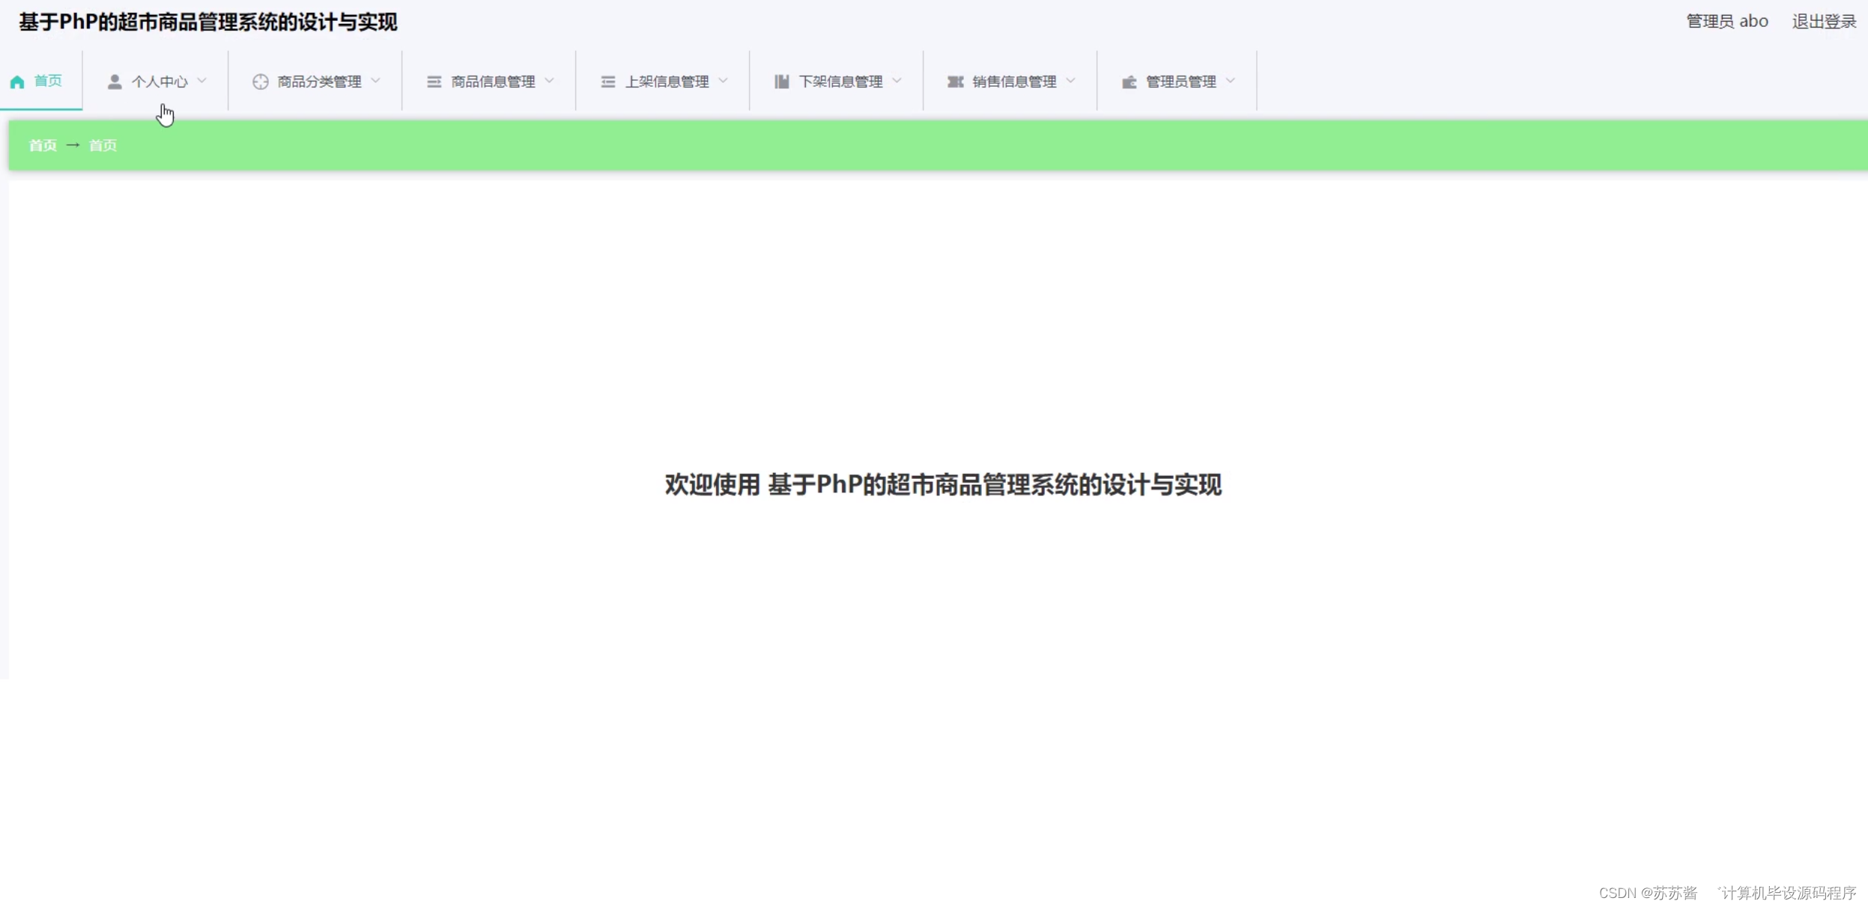Image resolution: width=1868 pixels, height=907 pixels.
Task: Expand the 下架信息管理 dropdown chevron
Action: pos(897,81)
